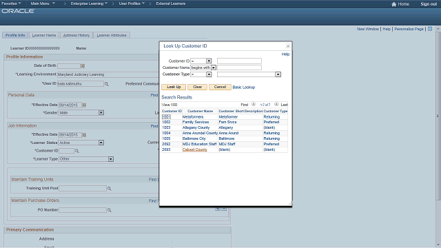Open Training Unit Pool lookup magnifier
Viewport: 441px width, 248px height.
(110, 188)
